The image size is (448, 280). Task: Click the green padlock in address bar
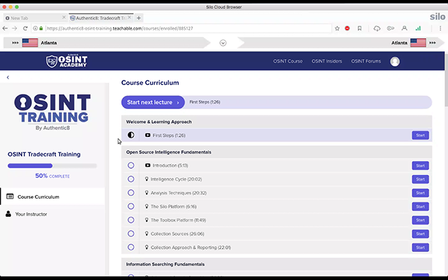[x=41, y=28]
